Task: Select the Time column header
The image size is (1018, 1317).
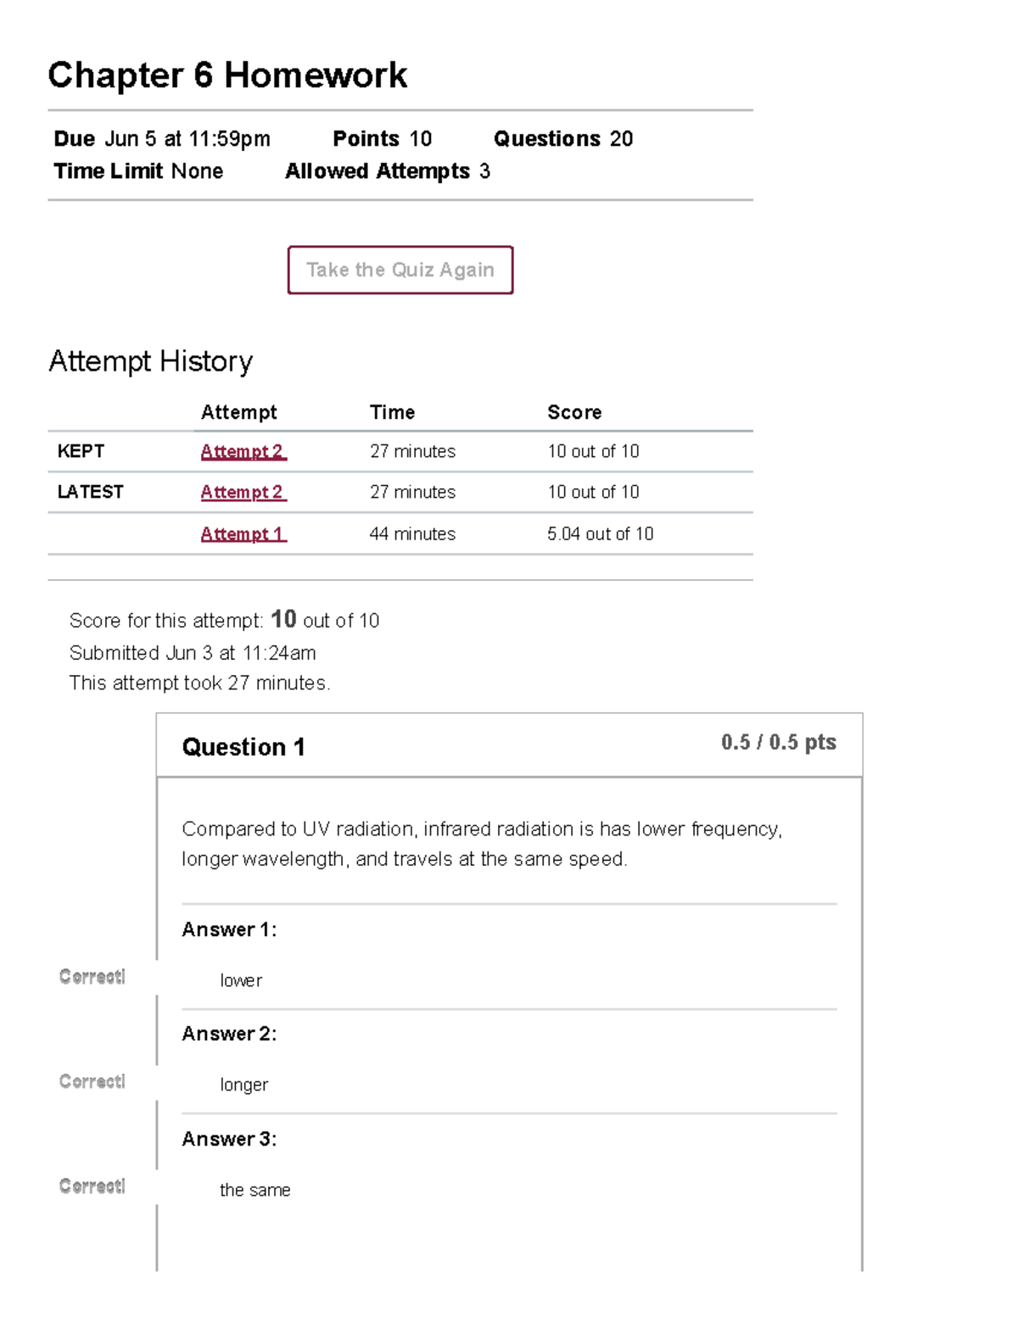Action: 392,412
